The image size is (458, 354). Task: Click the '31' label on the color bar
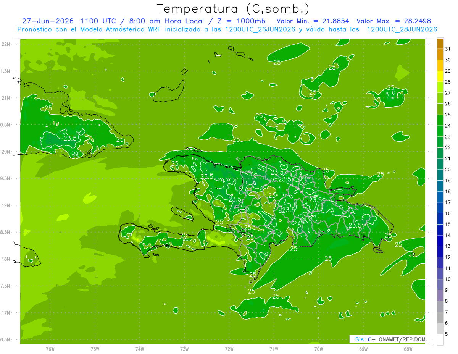click(x=448, y=49)
